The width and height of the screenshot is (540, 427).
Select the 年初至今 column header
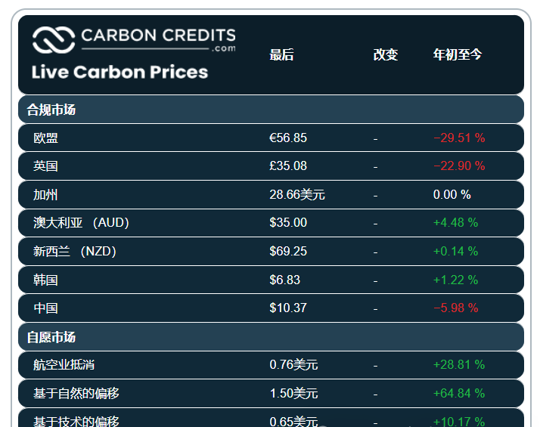pos(457,54)
